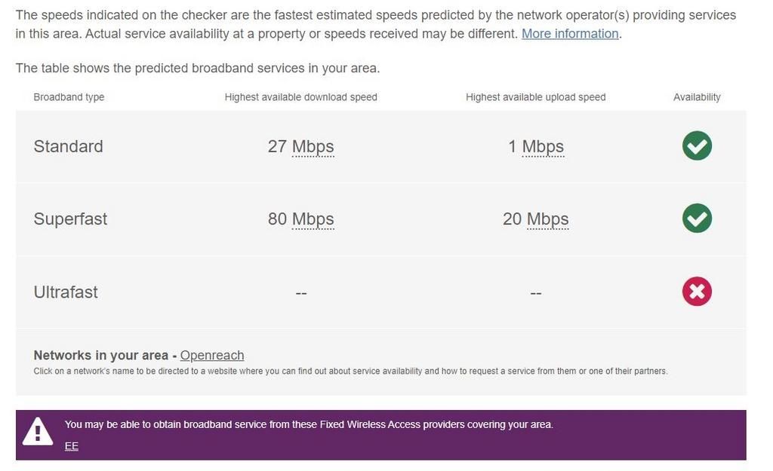Click the green check icon for Standard
Image resolution: width=773 pixels, height=471 pixels.
click(697, 145)
